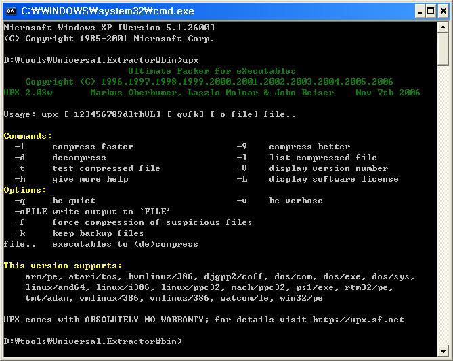Click the '(C) Copyright 1985-2001 Microsoft Corp.' line

tap(109, 39)
